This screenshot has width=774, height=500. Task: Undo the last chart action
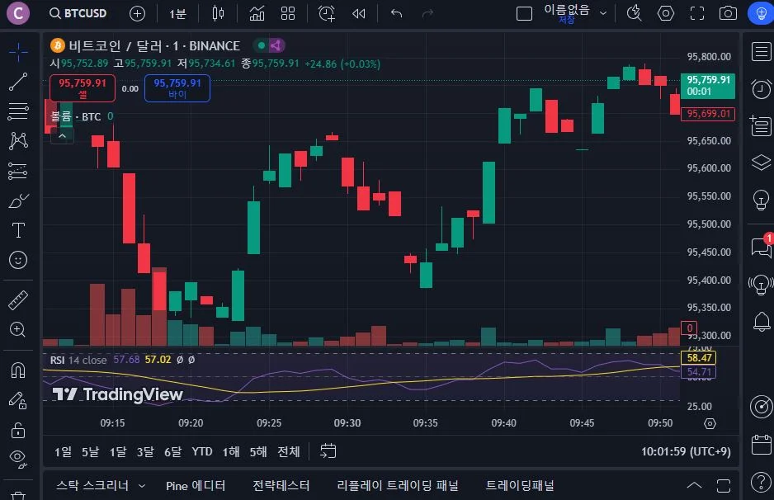click(396, 13)
